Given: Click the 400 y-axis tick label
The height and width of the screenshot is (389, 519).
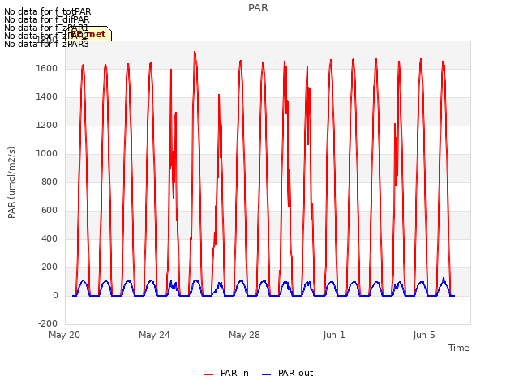Looking at the screenshot, I should point(49,238).
